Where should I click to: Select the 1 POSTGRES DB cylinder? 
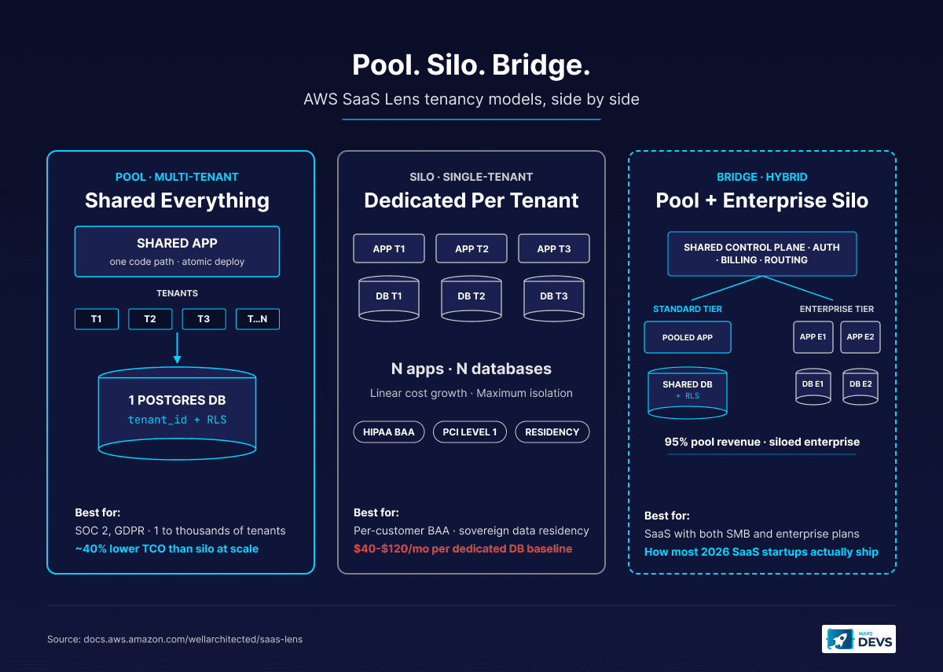click(x=177, y=414)
